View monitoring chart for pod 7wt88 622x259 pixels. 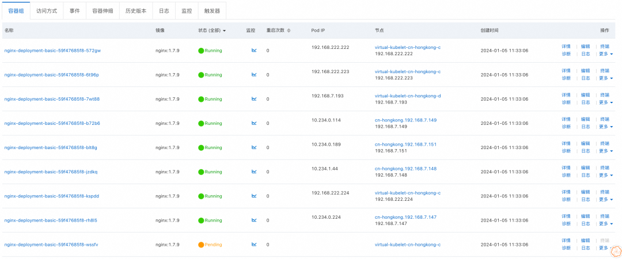[254, 99]
